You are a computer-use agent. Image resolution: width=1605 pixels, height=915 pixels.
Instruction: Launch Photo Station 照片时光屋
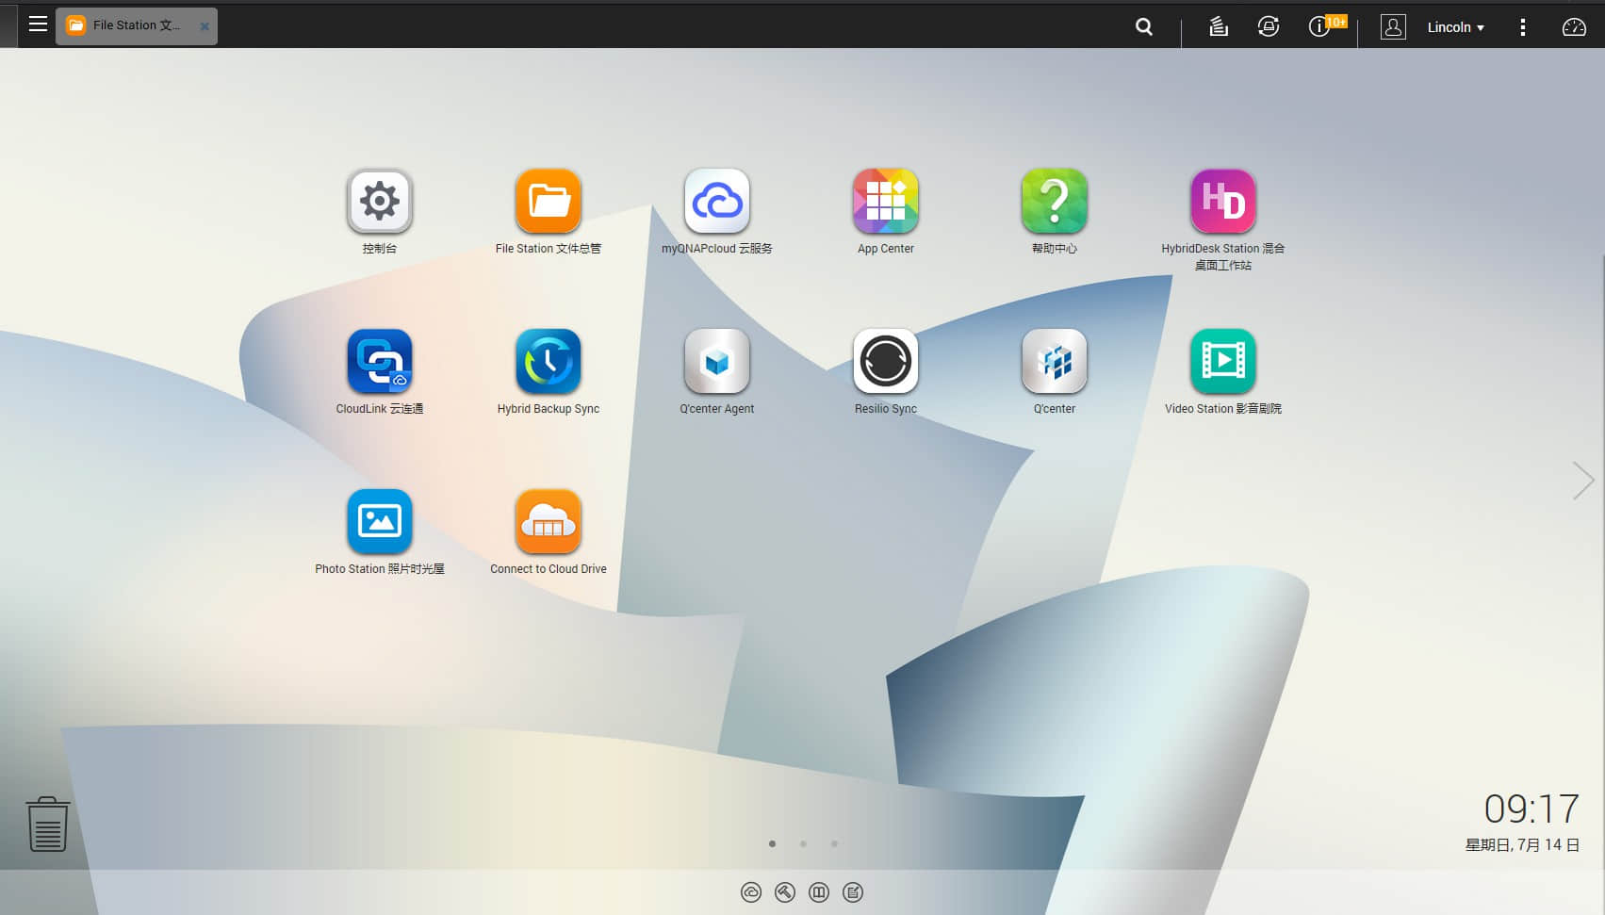[x=380, y=521]
